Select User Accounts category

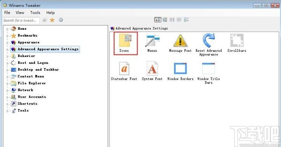click(32, 97)
